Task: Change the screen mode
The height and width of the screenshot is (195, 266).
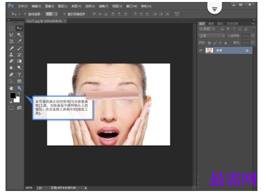Action: 19,108
